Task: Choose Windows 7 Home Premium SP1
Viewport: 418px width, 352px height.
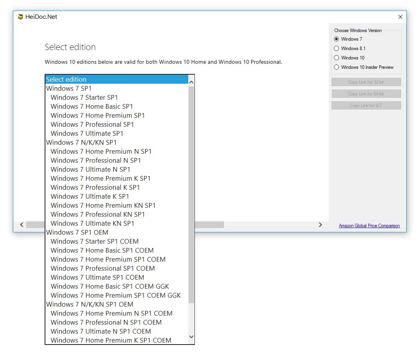Action: tap(117, 115)
